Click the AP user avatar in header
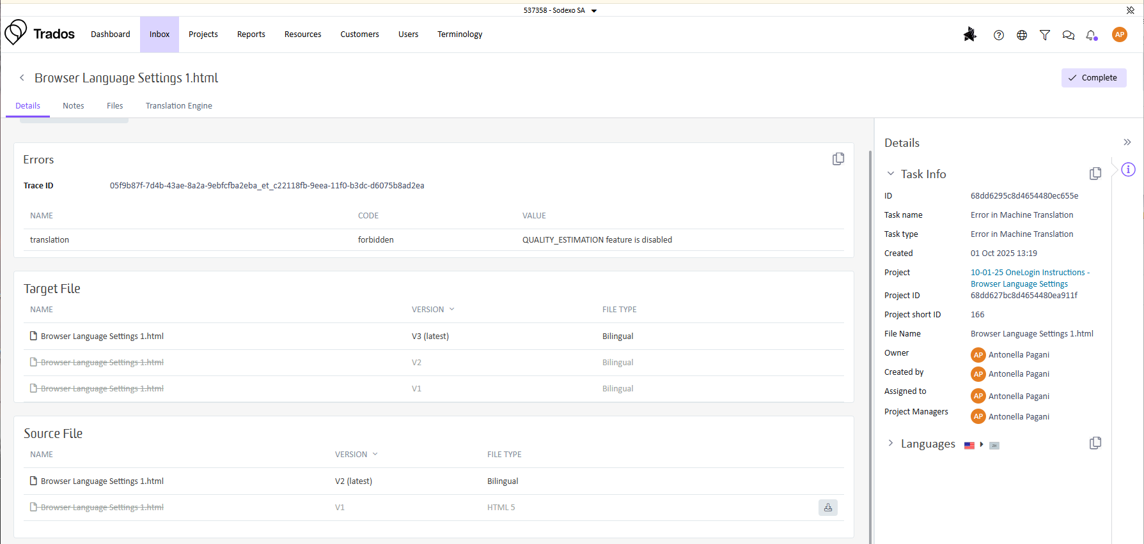Image resolution: width=1144 pixels, height=544 pixels. tap(1119, 35)
